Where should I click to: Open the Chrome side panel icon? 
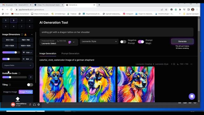tap(188, 10)
